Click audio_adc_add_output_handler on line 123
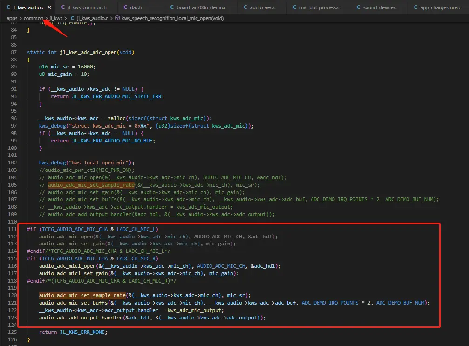The height and width of the screenshot is (346, 469). [81, 318]
